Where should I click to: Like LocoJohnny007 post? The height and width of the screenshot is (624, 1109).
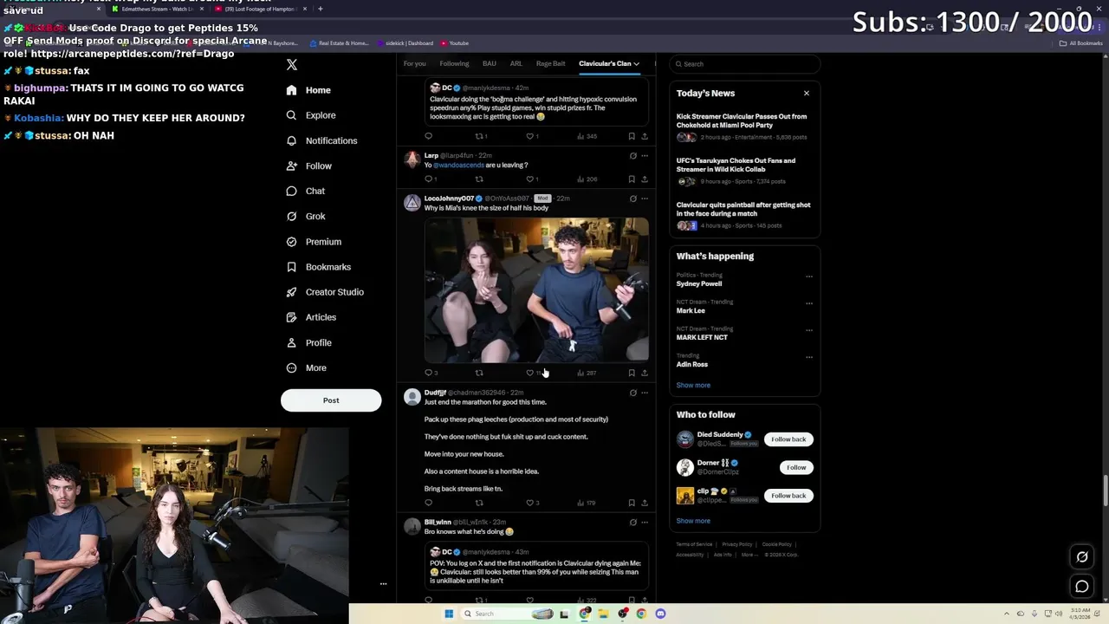click(530, 373)
